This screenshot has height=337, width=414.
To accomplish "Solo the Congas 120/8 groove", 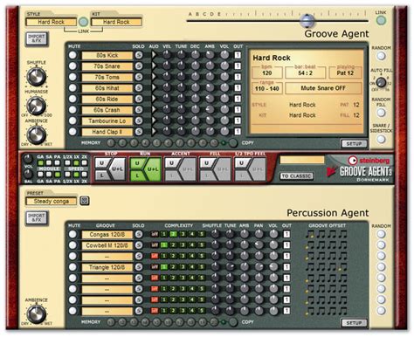I will point(139,234).
